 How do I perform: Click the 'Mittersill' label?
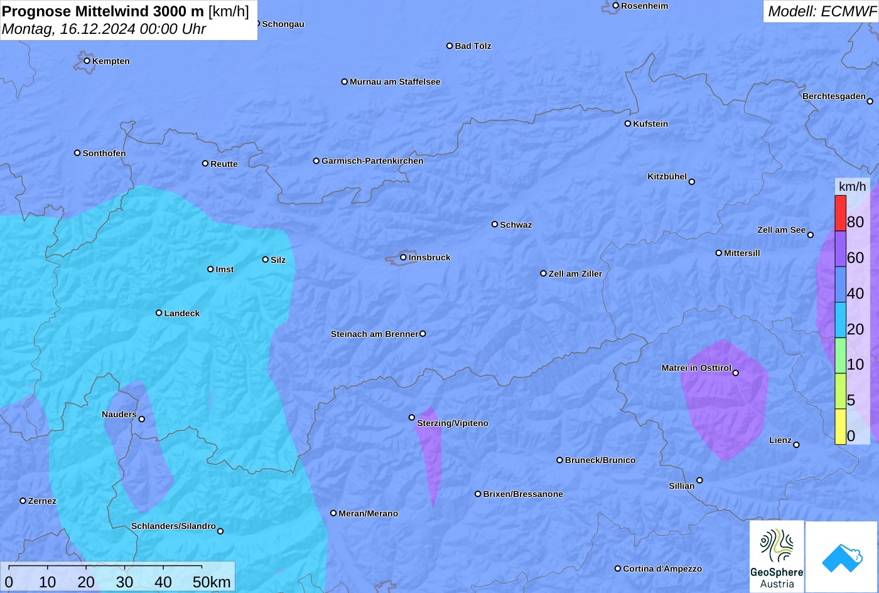[x=742, y=253]
